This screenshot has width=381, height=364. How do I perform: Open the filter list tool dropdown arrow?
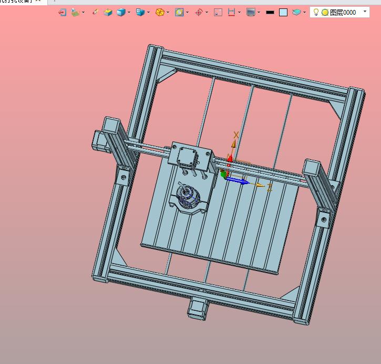click(84, 13)
